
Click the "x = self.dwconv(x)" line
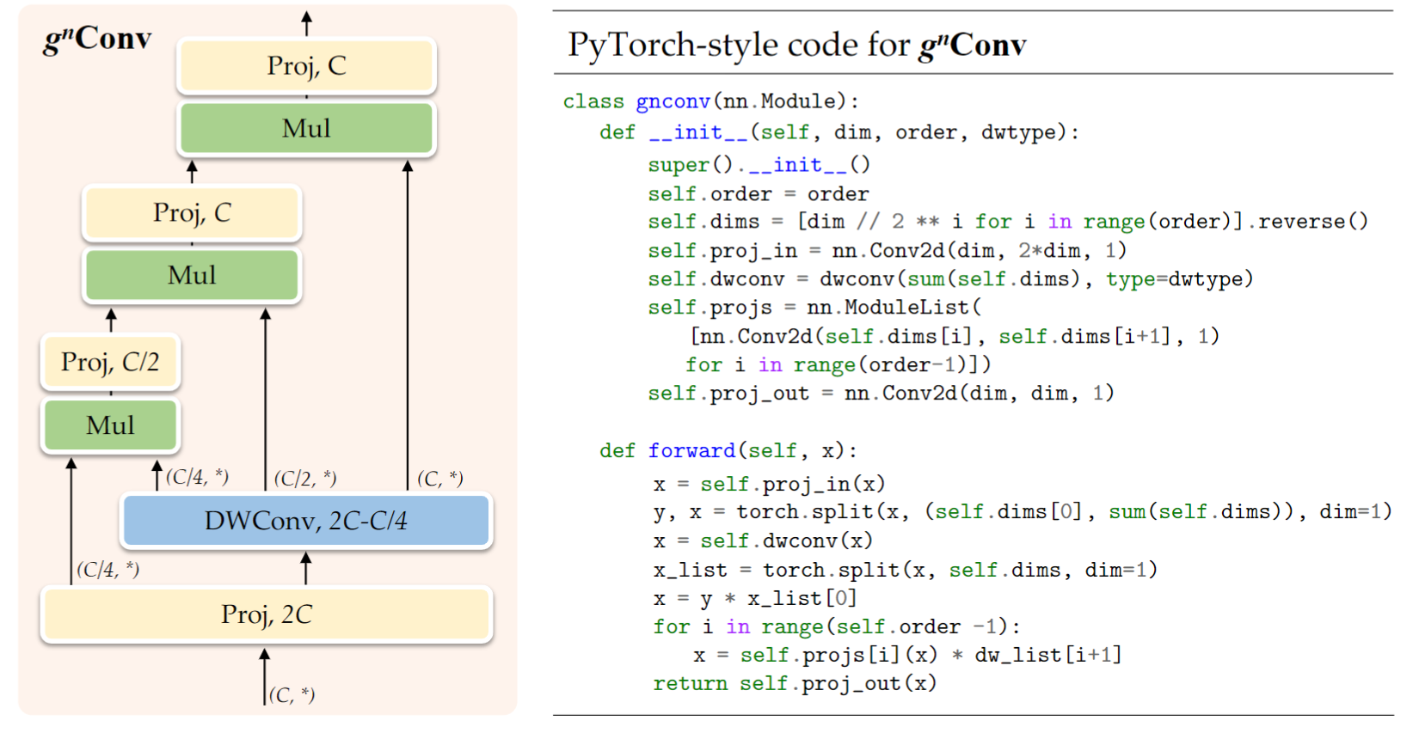[763, 541]
